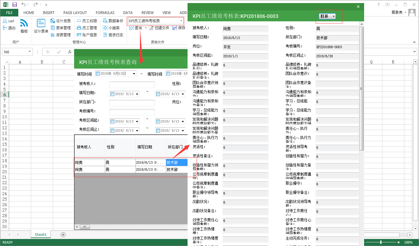Click the green FILE button
This screenshot has height=246, width=419.
[x=9, y=13]
